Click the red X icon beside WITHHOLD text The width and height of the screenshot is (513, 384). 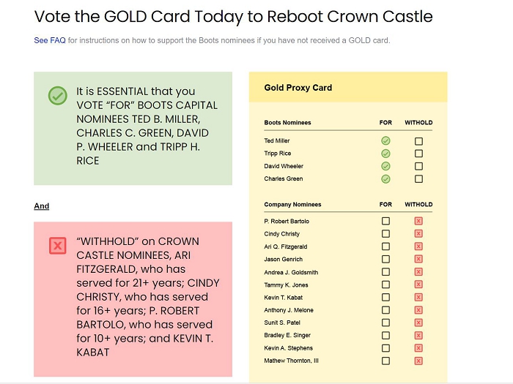[57, 246]
